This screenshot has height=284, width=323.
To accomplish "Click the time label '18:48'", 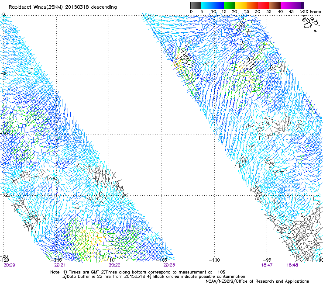I will (x=292, y=265).
